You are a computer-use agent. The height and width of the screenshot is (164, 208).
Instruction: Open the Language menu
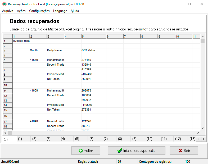coord(60,11)
